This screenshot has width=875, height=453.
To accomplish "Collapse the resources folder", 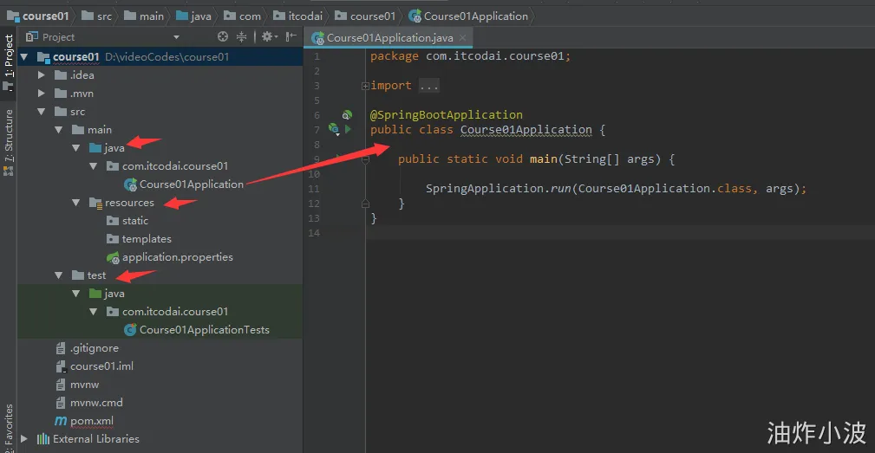I will [76, 203].
